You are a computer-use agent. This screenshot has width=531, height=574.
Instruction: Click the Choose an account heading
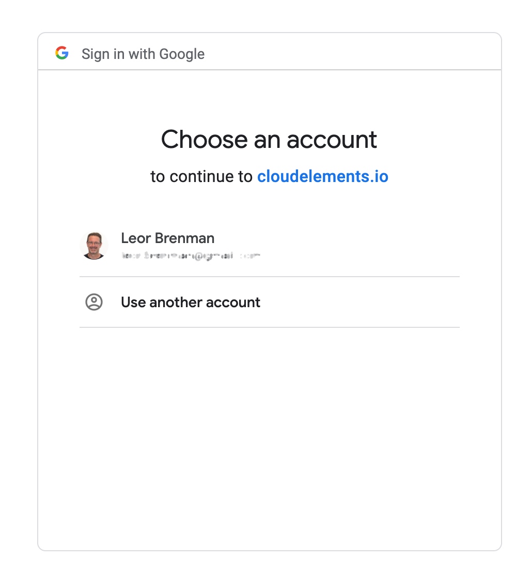(269, 140)
